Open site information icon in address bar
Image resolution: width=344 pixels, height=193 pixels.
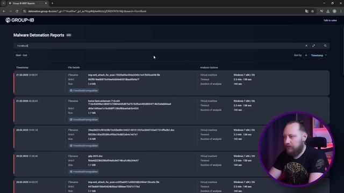(25, 11)
